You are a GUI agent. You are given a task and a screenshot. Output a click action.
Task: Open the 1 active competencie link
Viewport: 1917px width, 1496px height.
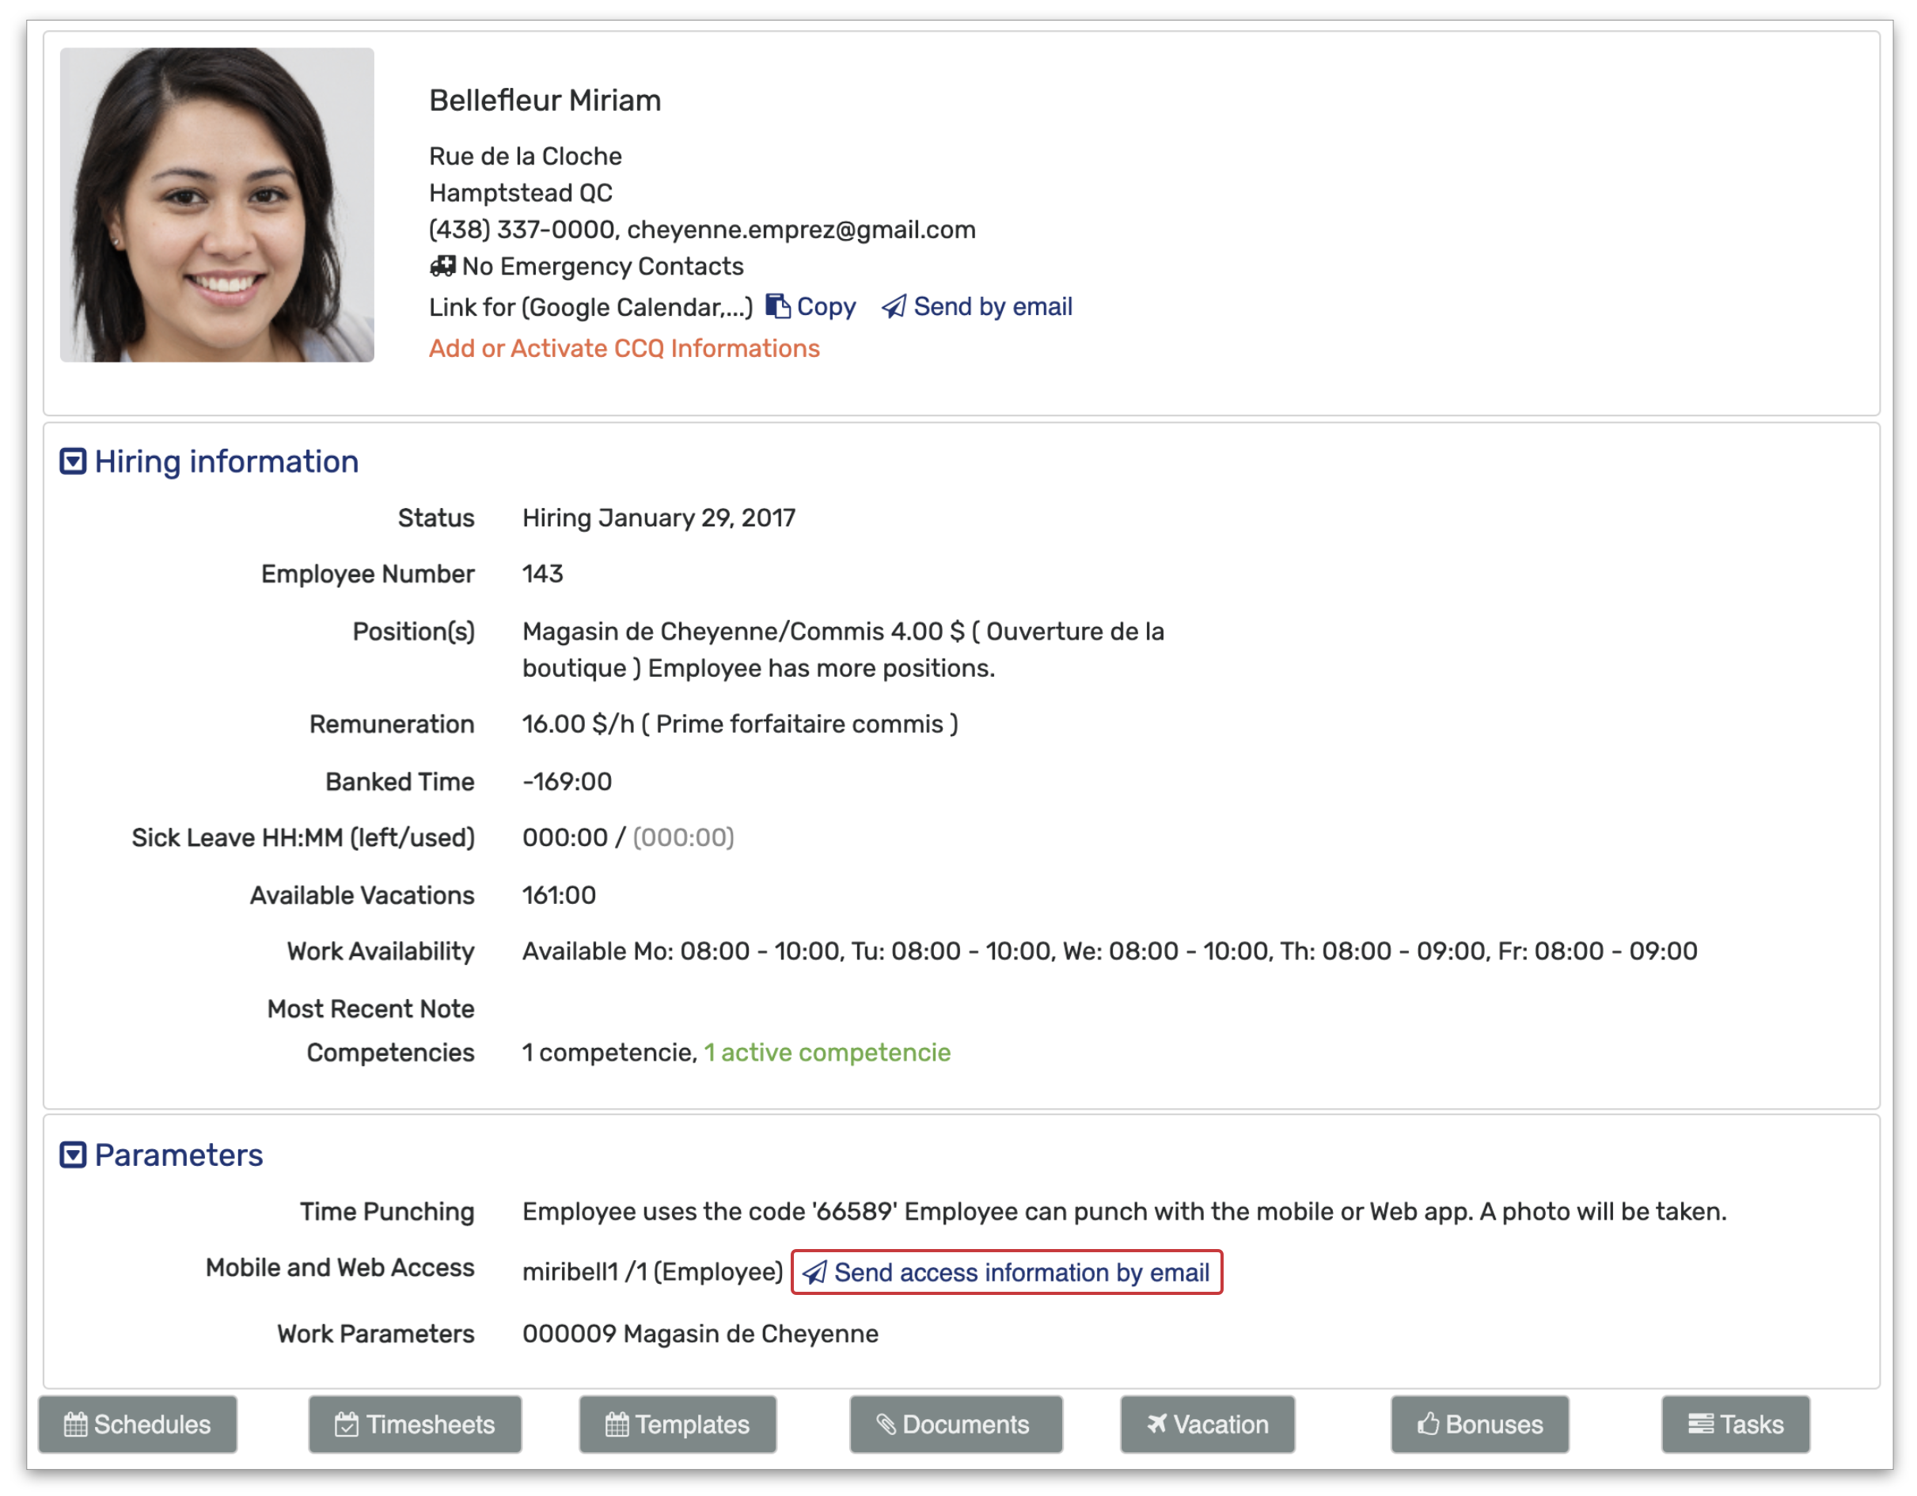(x=827, y=1052)
